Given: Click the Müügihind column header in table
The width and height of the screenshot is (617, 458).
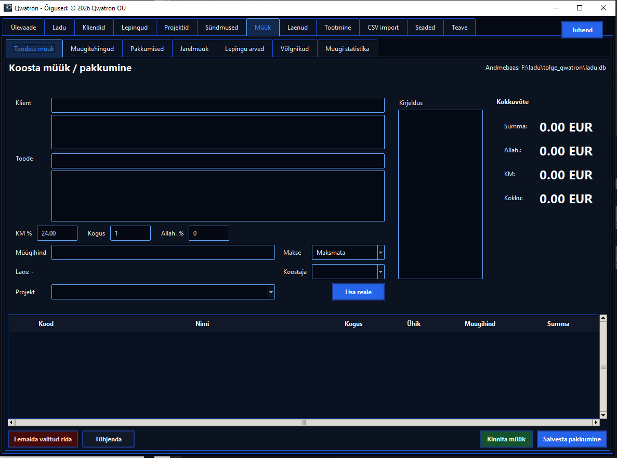Looking at the screenshot, I should [480, 324].
